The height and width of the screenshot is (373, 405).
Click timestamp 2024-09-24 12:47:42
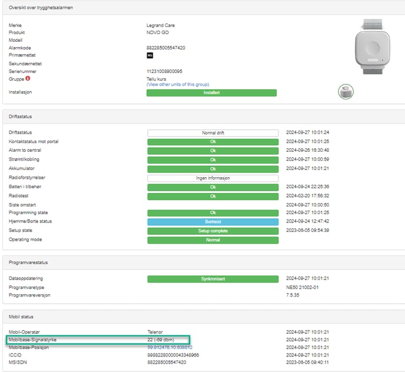(x=307, y=221)
